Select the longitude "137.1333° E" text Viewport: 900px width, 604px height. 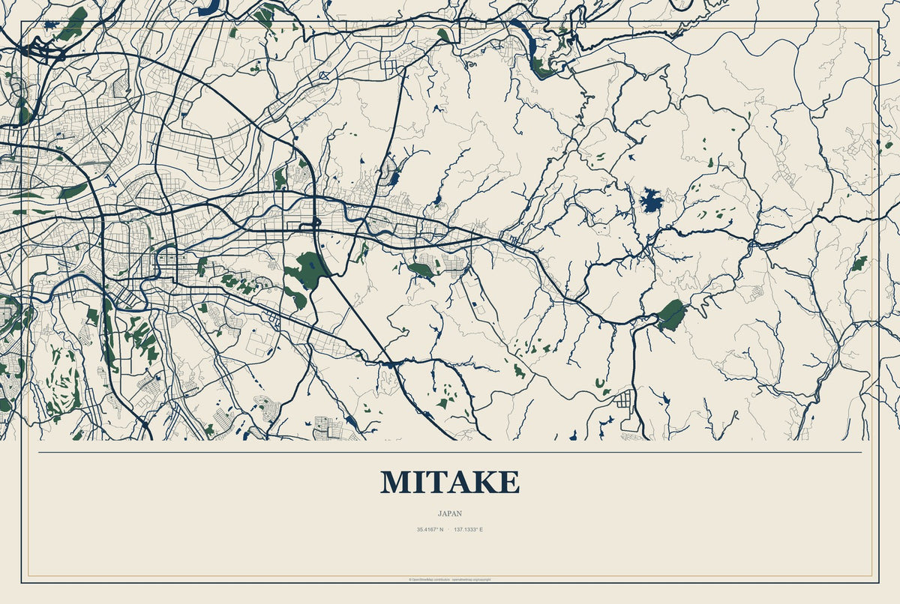[x=469, y=530]
